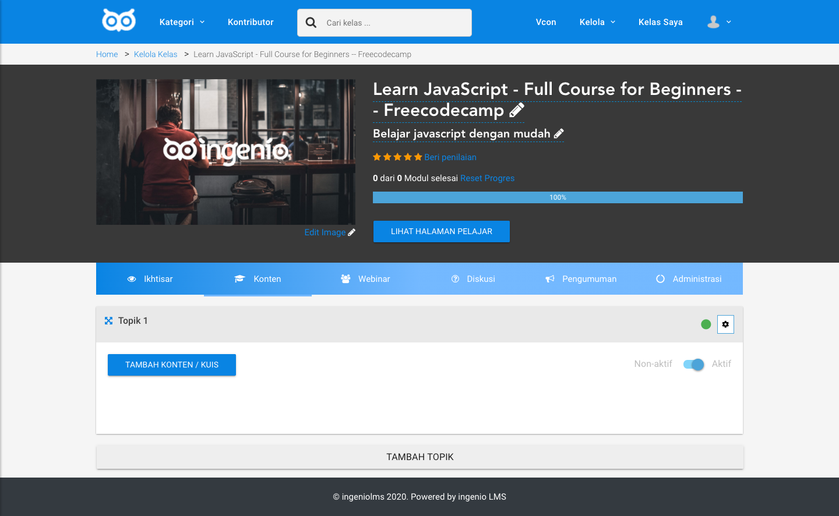Screen dimensions: 839x516
Task: Click the Topik 1 move/drag handle icon
Action: (108, 321)
